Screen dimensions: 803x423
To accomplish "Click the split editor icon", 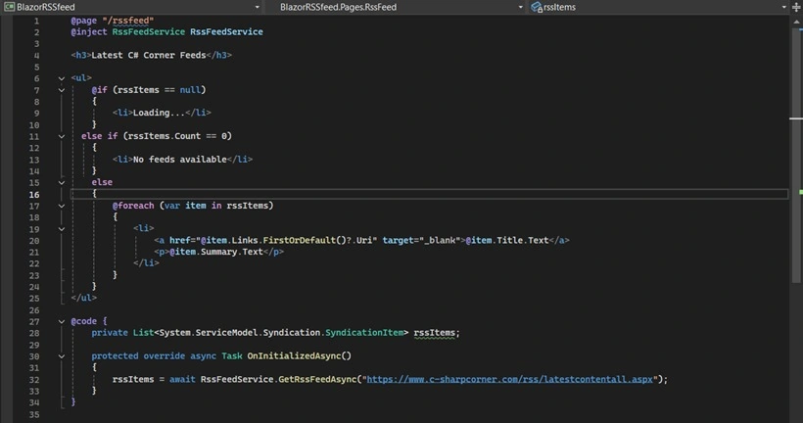I will pos(796,7).
